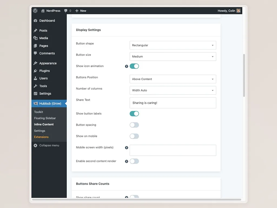Click New in the admin bar

[83, 11]
